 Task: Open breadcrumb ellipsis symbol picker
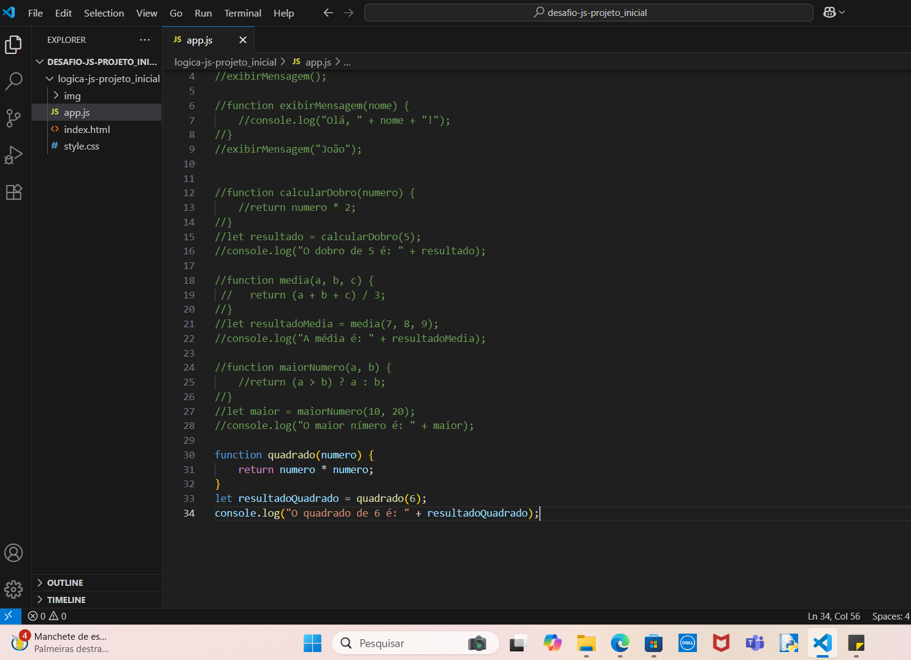tap(347, 62)
